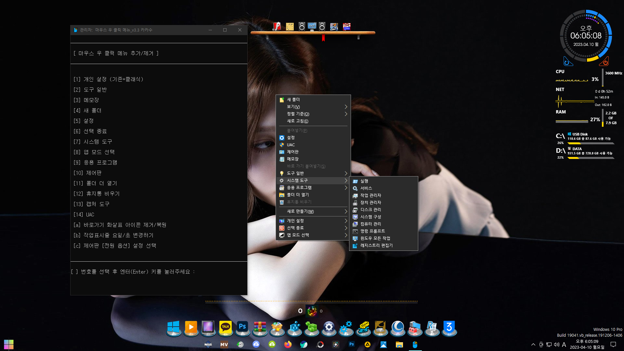Open the green cubes dock icon
624x351 pixels.
click(x=312, y=328)
